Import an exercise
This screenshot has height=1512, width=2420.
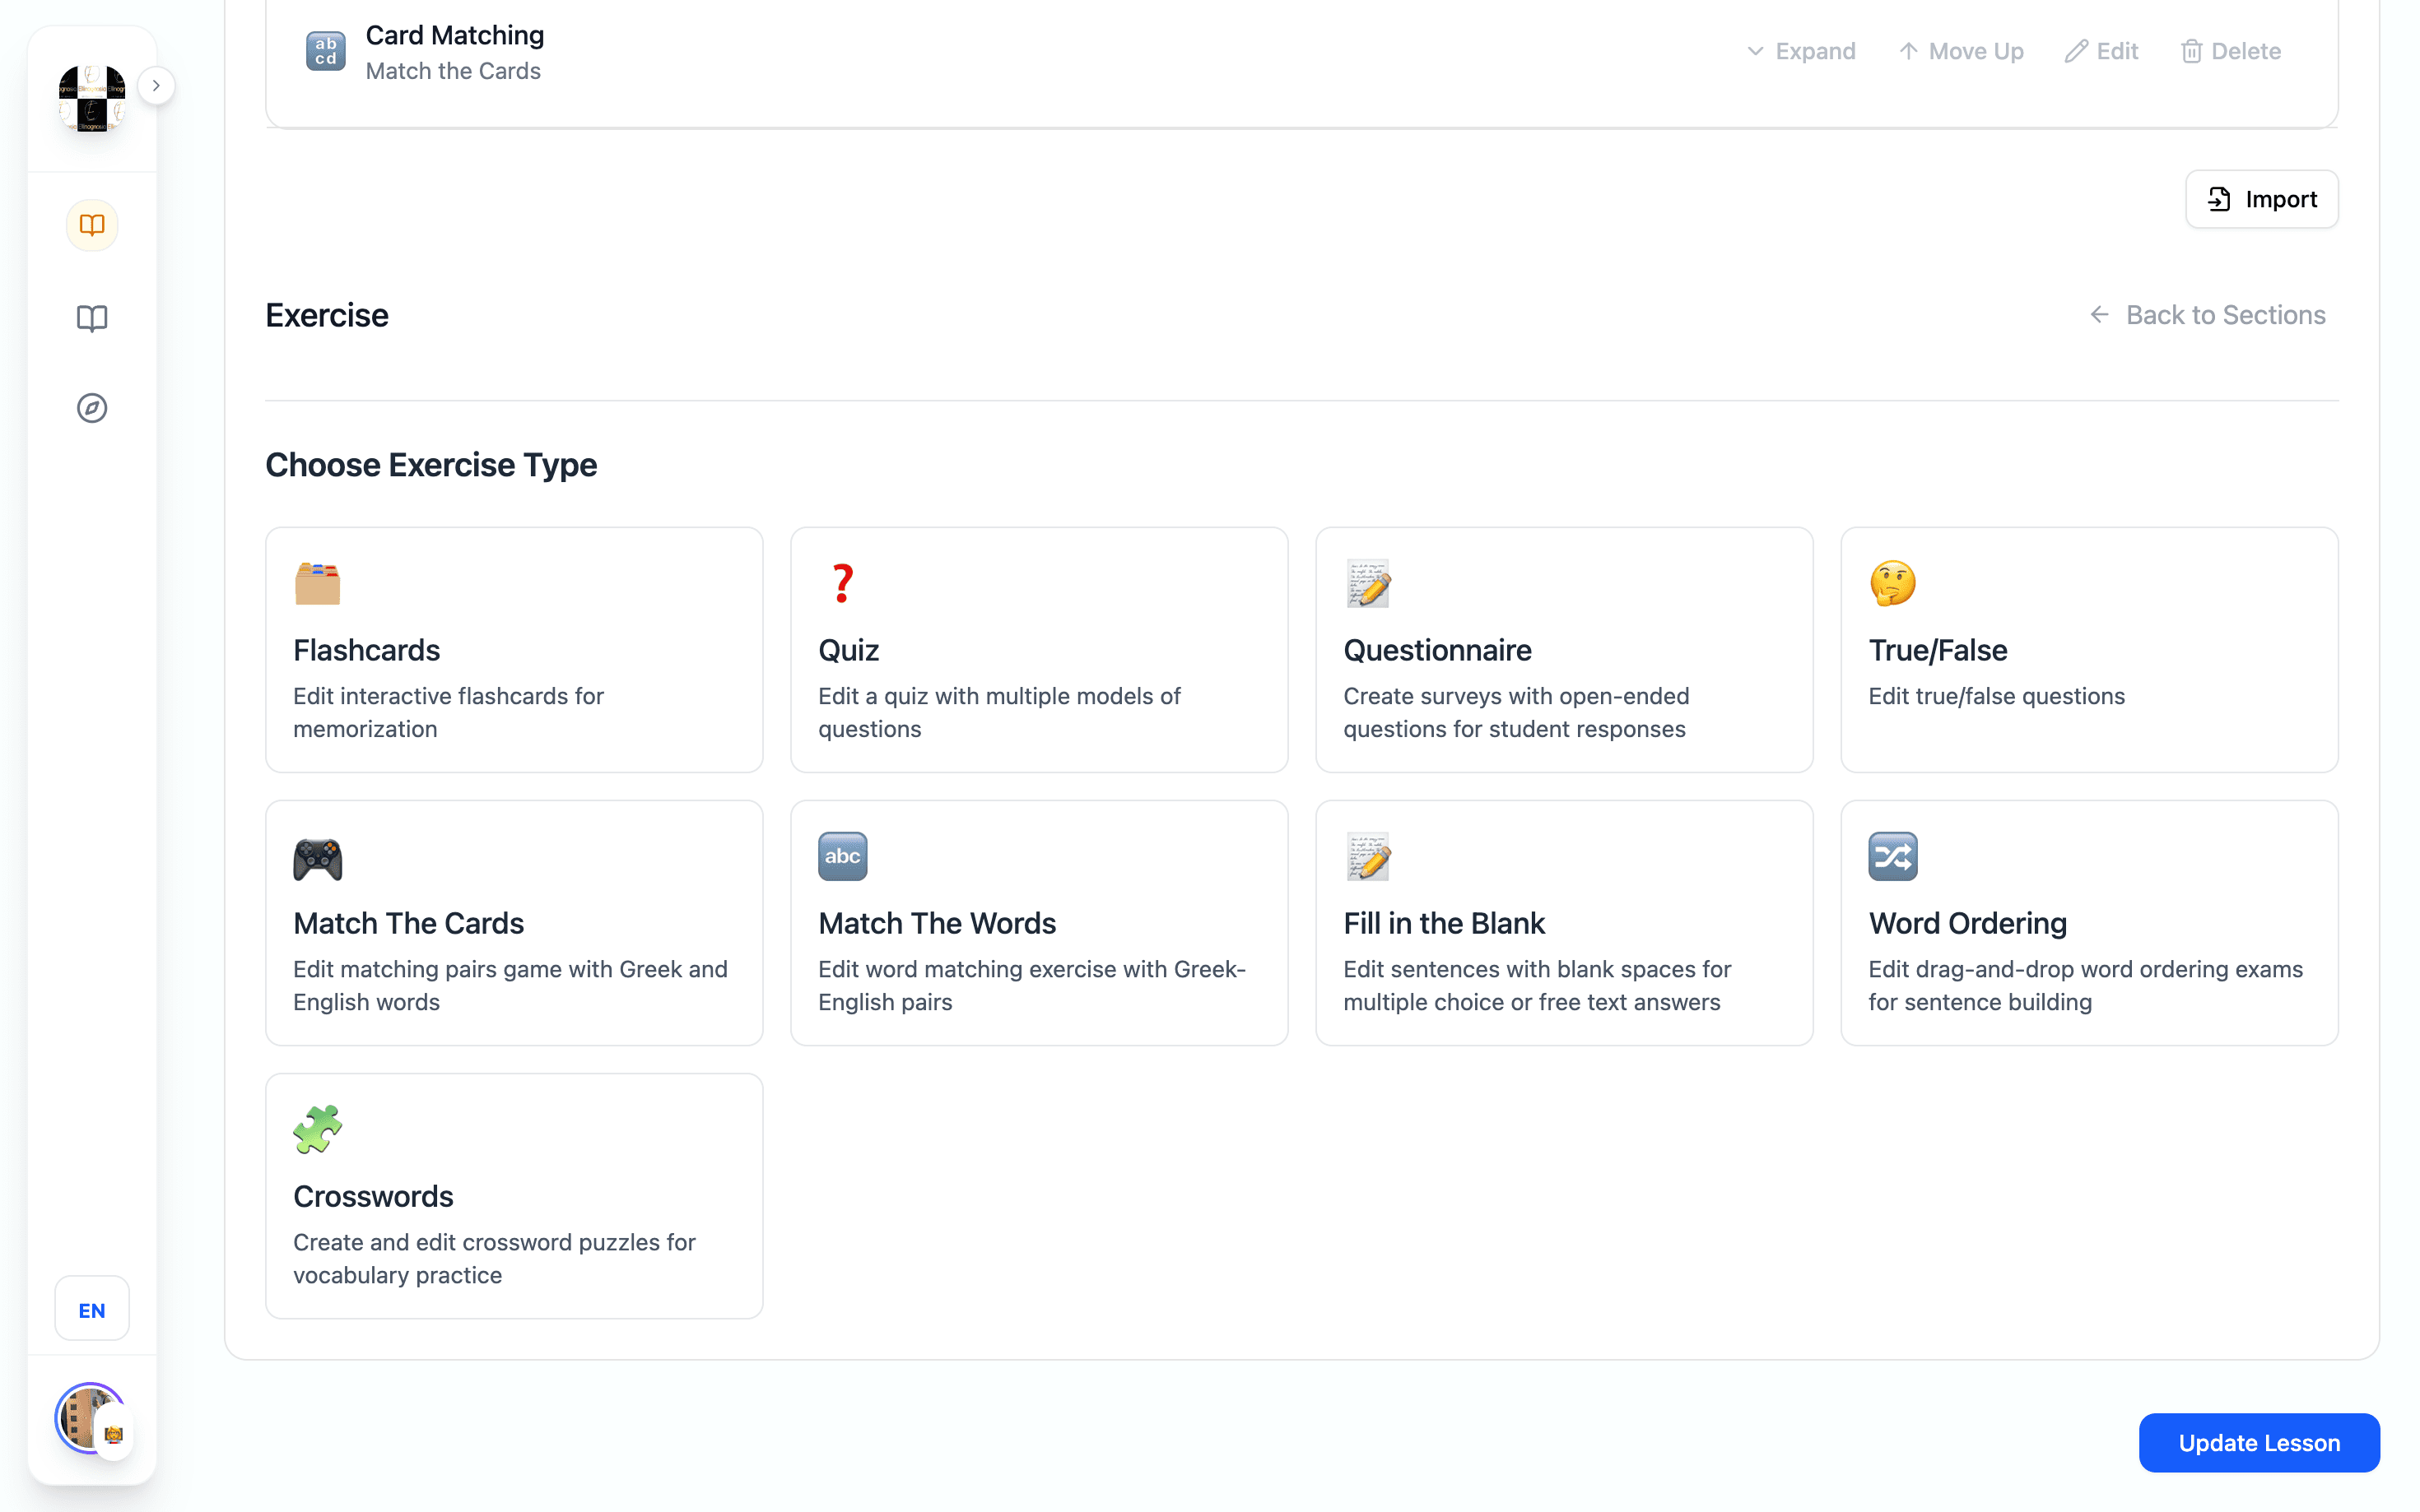pos(2262,199)
